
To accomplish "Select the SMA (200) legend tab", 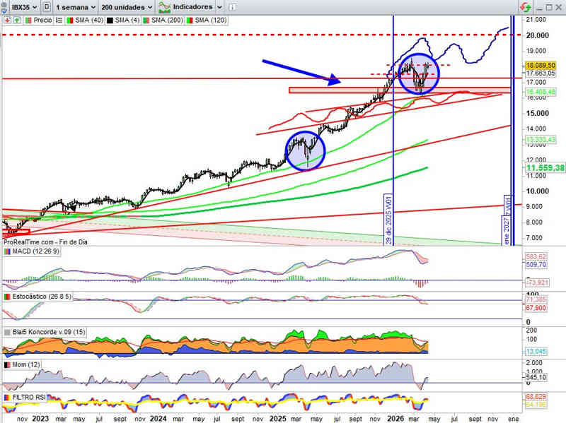I will coord(162,20).
